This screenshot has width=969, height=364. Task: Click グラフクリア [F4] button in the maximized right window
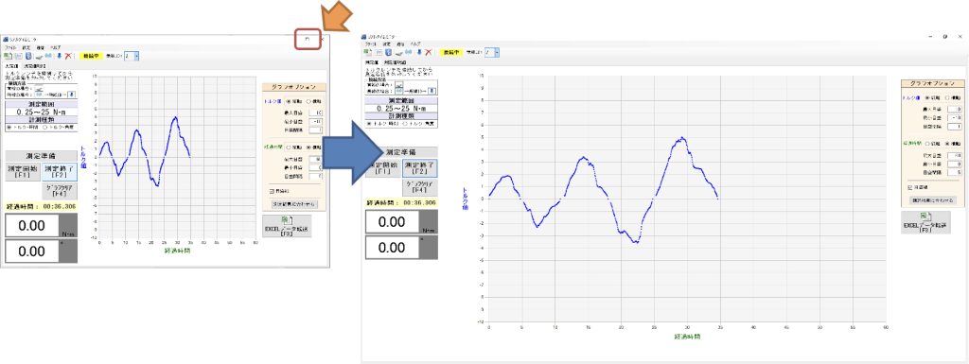tap(419, 187)
